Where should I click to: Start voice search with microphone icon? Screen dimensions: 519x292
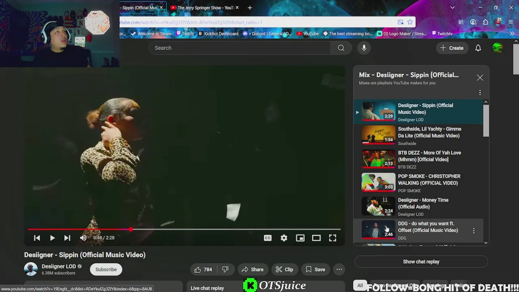click(364, 48)
